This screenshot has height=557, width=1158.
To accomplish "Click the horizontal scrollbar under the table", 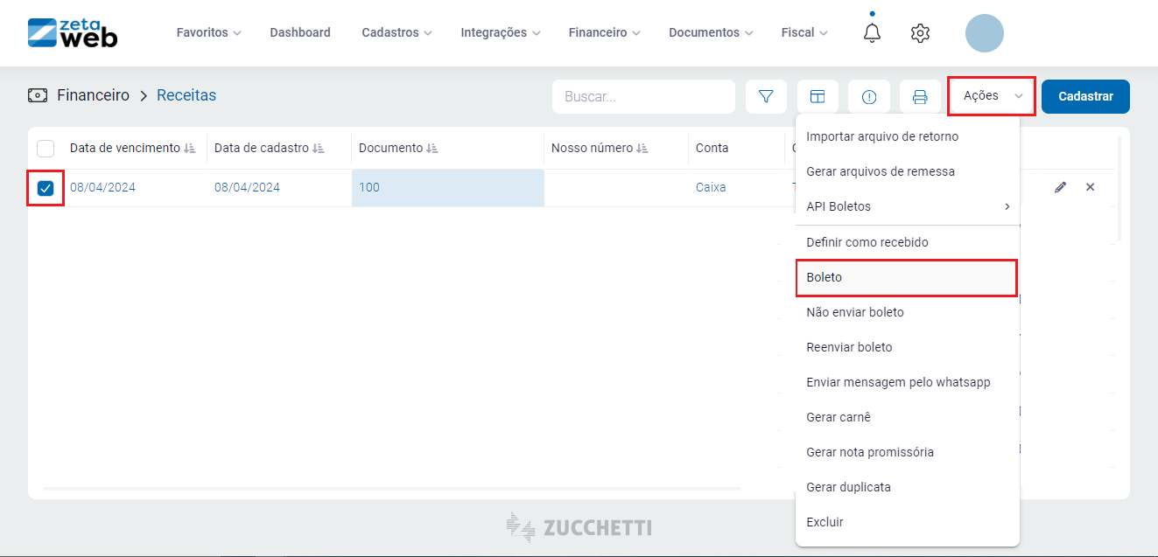I will coord(391,489).
